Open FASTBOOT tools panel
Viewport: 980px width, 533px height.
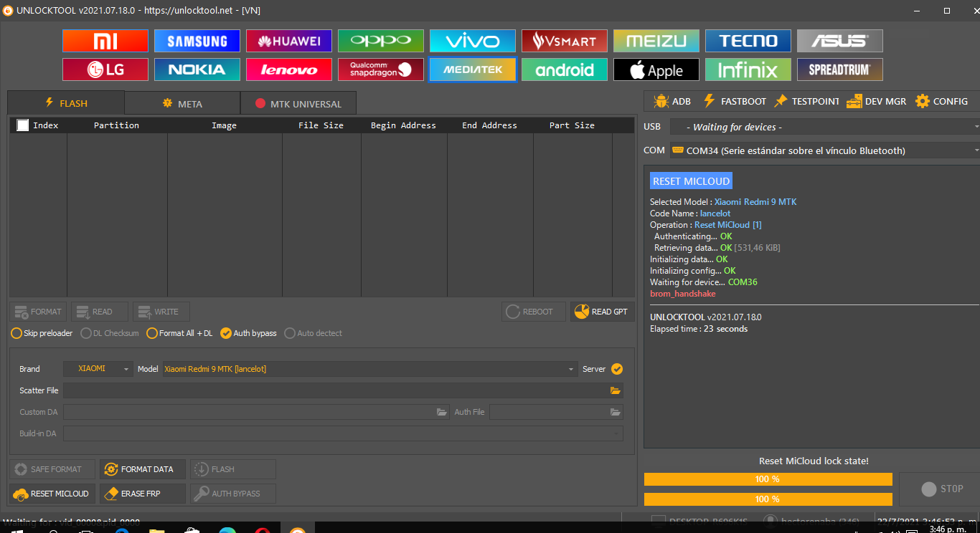click(x=734, y=101)
